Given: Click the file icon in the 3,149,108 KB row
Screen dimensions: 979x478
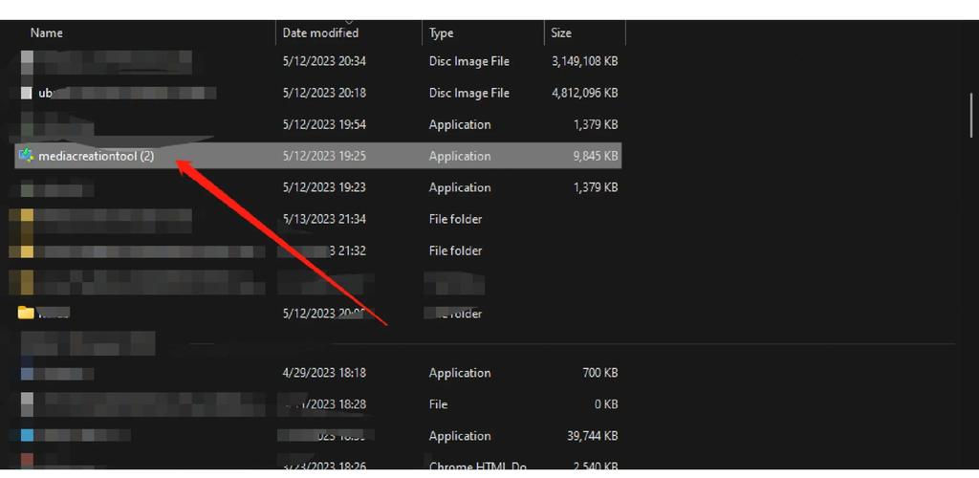Looking at the screenshot, I should click(x=27, y=62).
